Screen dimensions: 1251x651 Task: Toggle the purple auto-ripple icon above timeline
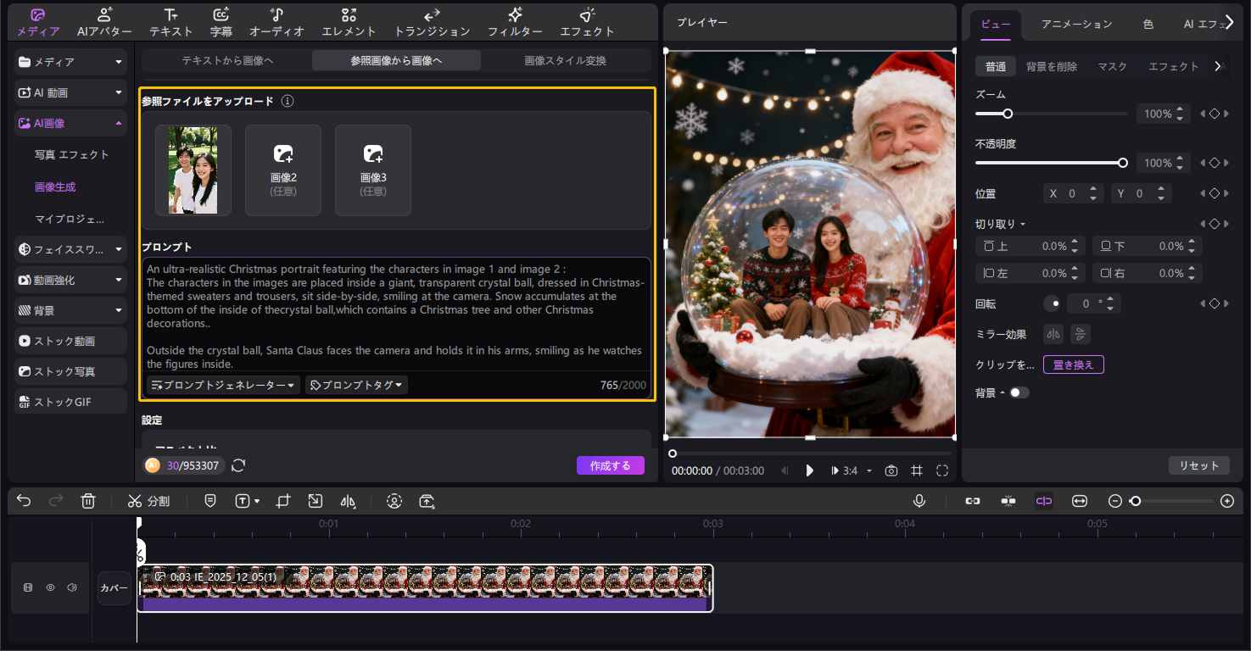point(1043,501)
